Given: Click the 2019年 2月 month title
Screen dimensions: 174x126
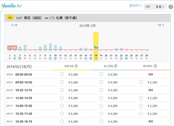Looking at the screenshot, I should pyautogui.click(x=87, y=26).
